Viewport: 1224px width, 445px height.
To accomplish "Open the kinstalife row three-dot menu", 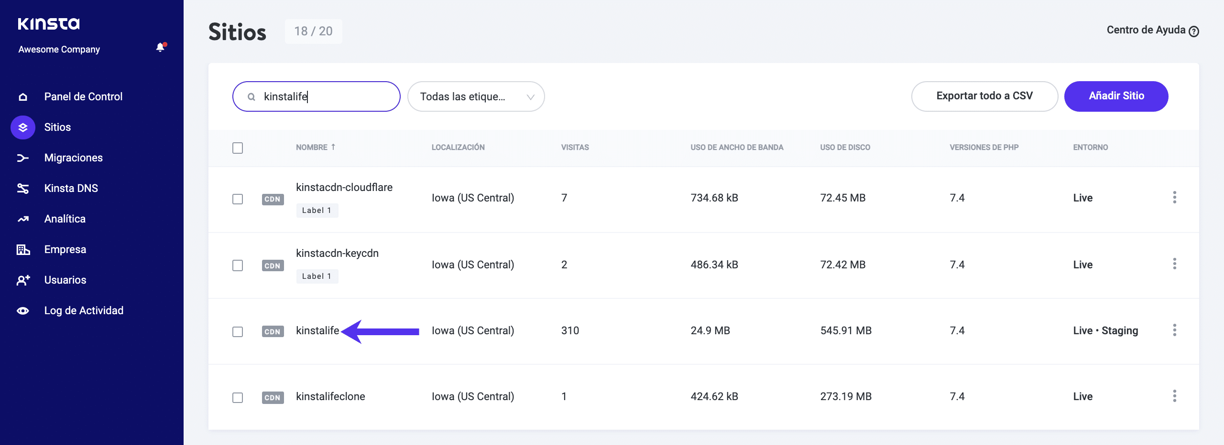I will pos(1174,330).
